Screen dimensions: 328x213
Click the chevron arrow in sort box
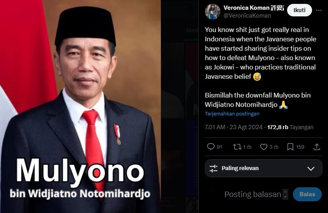(311, 169)
